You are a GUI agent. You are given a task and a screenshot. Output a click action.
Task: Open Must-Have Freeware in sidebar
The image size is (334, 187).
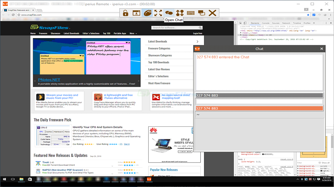click(x=159, y=83)
